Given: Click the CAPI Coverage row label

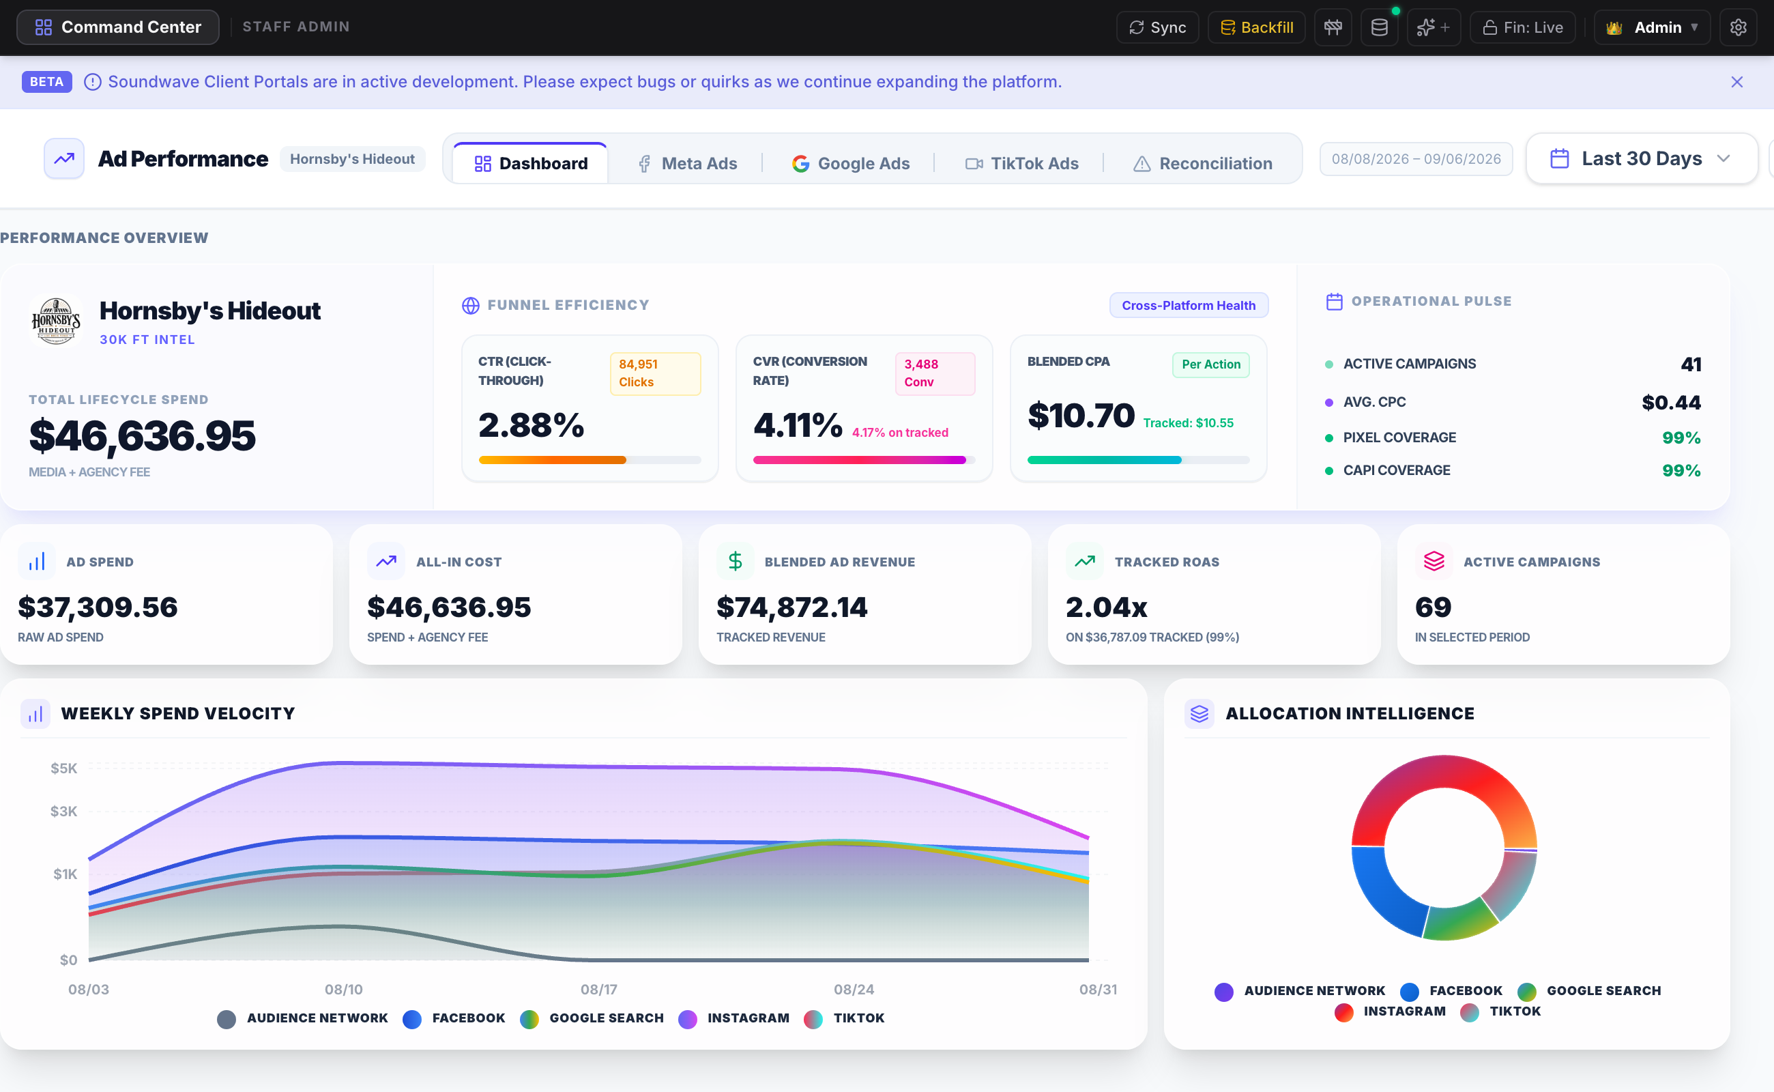Looking at the screenshot, I should pyautogui.click(x=1397, y=470).
